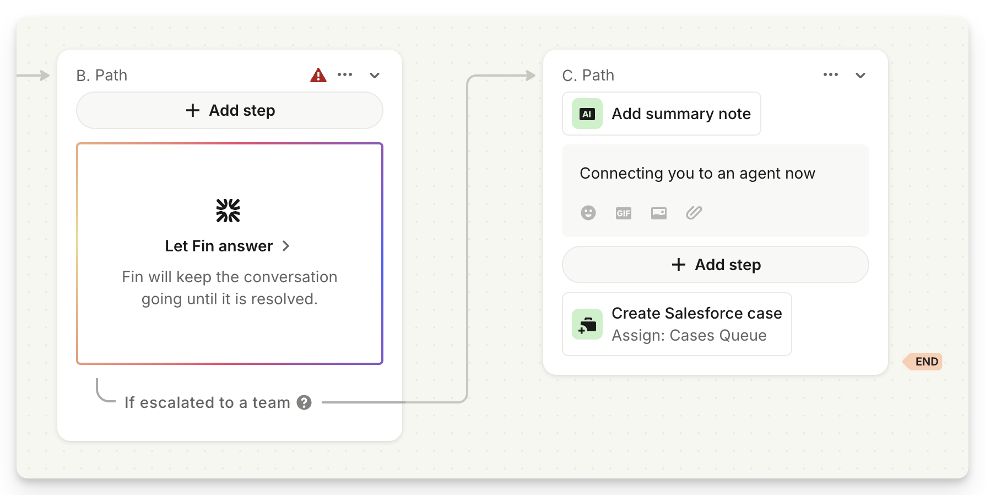Click the Fin logo icon

(228, 211)
